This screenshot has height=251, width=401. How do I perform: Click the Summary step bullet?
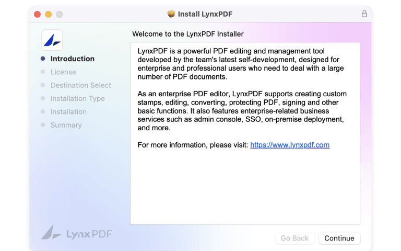(43, 125)
